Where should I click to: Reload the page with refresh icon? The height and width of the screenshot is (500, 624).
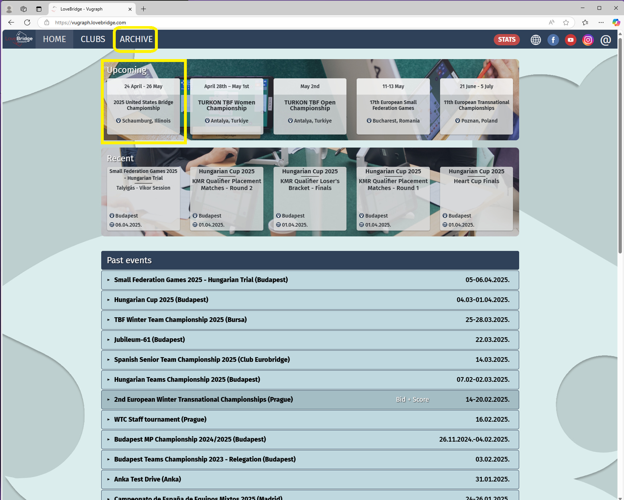(27, 22)
